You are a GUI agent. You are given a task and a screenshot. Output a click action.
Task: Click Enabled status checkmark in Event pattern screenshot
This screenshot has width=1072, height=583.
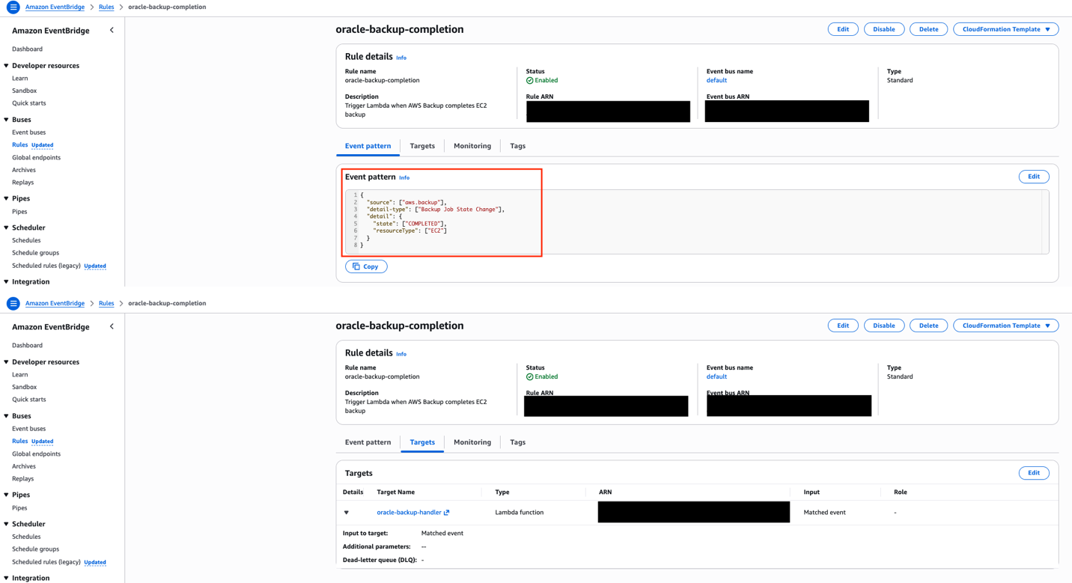point(530,80)
